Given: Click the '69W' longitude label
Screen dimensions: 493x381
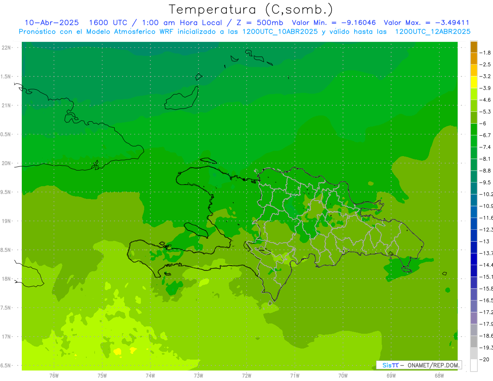Looking at the screenshot, I should pyautogui.click(x=391, y=376).
